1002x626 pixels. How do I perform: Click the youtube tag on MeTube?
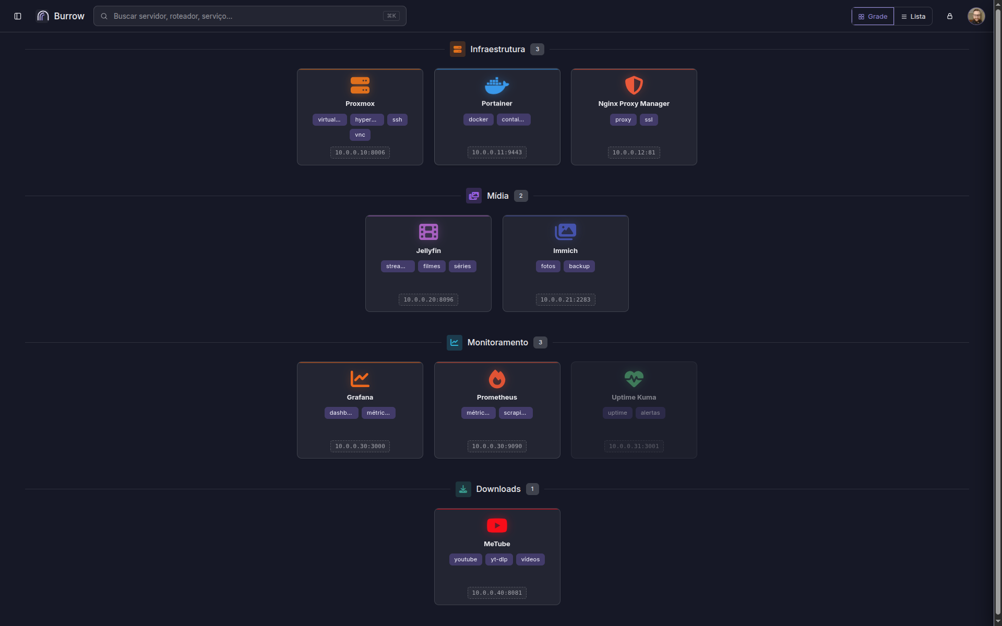466,559
